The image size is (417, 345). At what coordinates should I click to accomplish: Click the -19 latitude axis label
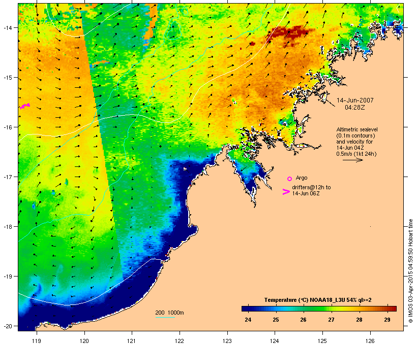click(7, 277)
